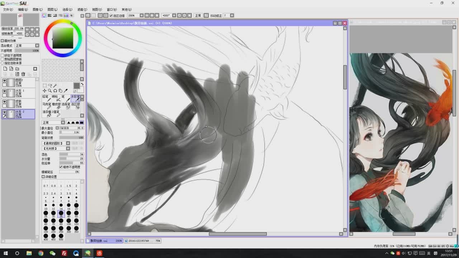Enable 锁定不透明度 checkbox
459x258 pixels.
[x=3, y=56]
